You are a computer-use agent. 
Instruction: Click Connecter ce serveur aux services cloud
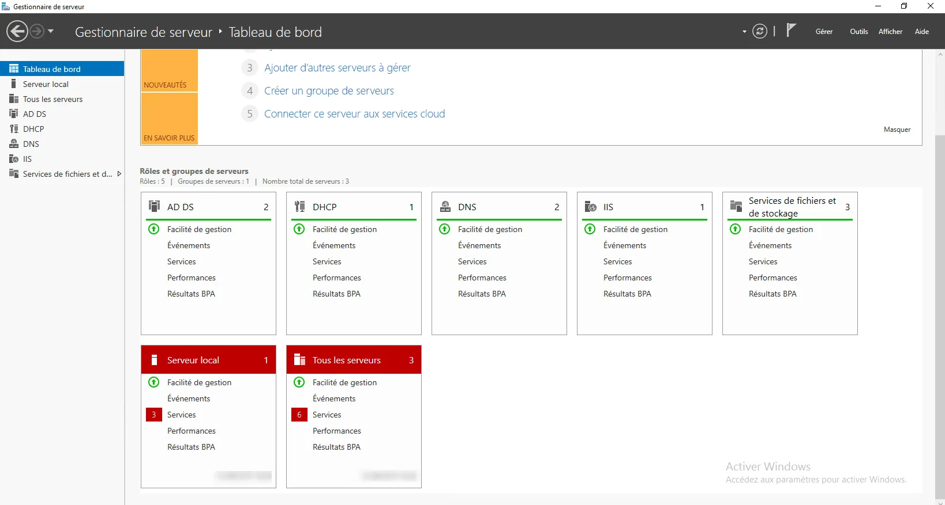(354, 114)
